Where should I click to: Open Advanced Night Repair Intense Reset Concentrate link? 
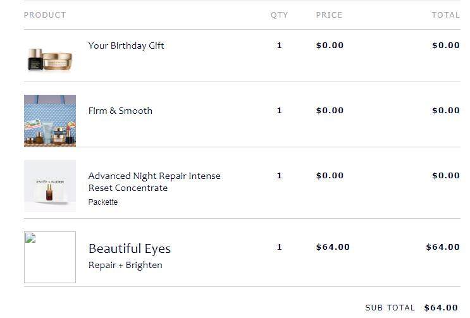coord(154,181)
